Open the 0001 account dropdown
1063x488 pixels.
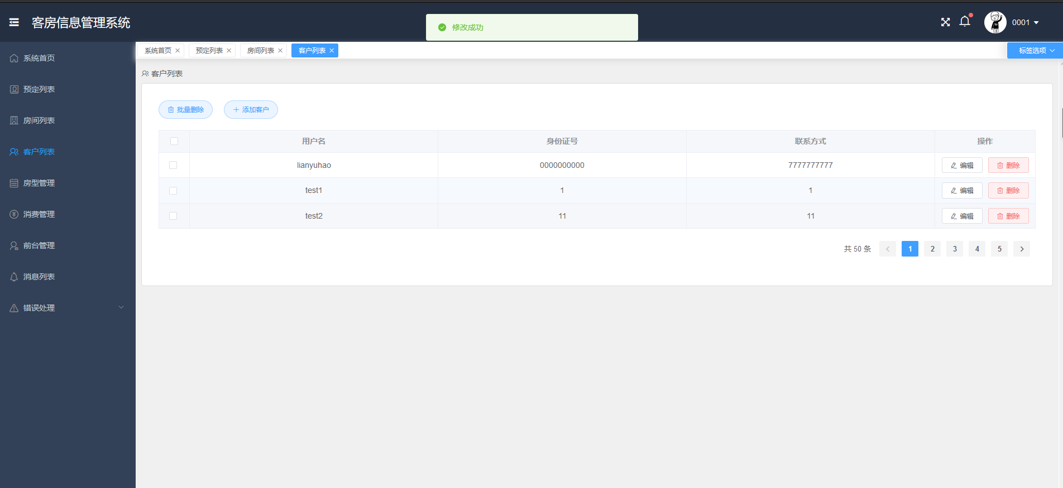(1026, 22)
